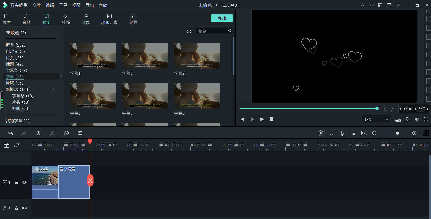Click the scissors split icon in toolbar
The width and height of the screenshot is (431, 219).
[x=52, y=133]
